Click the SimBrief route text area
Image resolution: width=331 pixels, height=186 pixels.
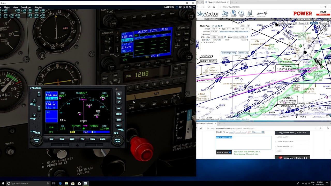(244, 143)
